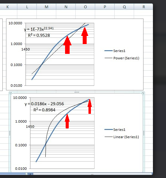Select column Q header
Screen dimensions: 166x178
[x=124, y=7]
